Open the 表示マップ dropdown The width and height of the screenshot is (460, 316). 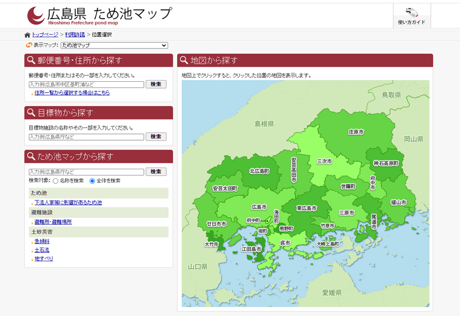[x=114, y=45]
